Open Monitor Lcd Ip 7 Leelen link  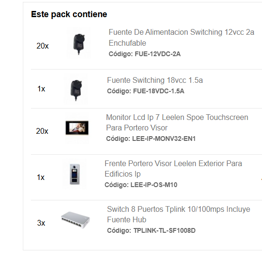(x=177, y=122)
